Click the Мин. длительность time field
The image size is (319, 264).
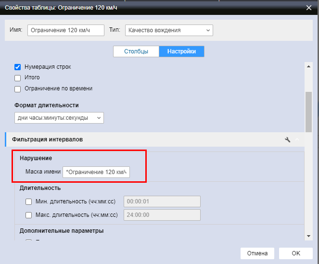pos(162,202)
